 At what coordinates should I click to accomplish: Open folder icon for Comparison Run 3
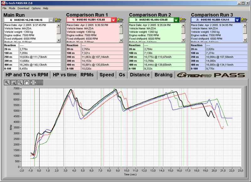(x=244, y=20)
